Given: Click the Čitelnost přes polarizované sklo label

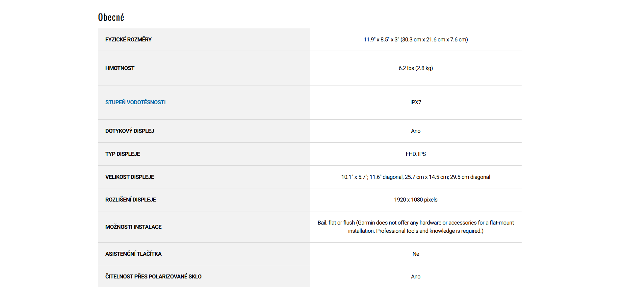Looking at the screenshot, I should [x=153, y=276].
